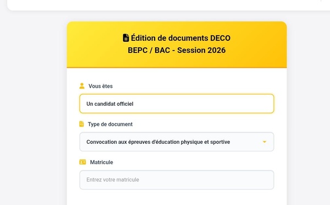Click the person icon next to Vous êtes

pos(82,86)
